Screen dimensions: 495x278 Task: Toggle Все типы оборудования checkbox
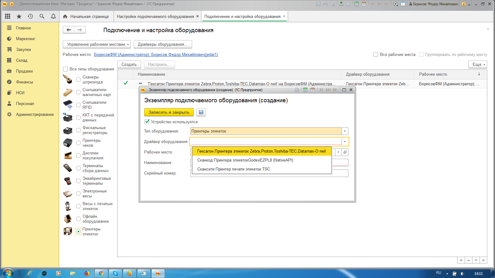tap(65, 69)
